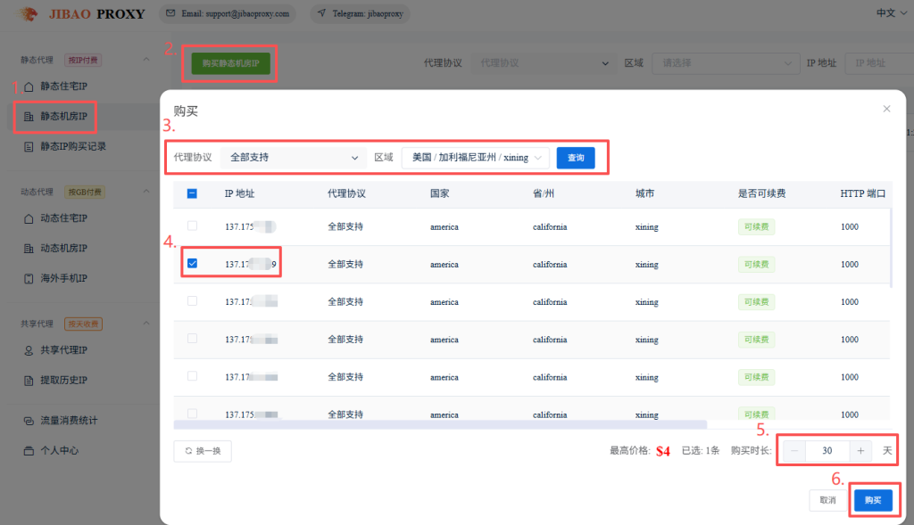Click the 换一换 refresh button
The width and height of the screenshot is (914, 525).
(x=203, y=451)
